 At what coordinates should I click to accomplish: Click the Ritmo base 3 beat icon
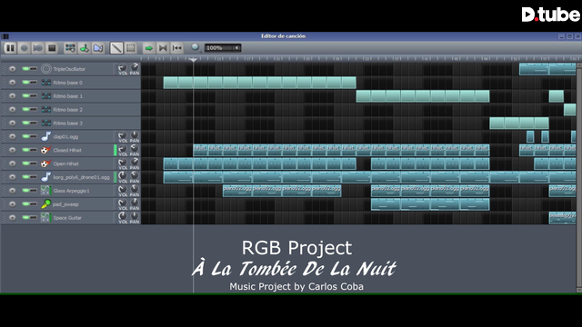coord(46,124)
